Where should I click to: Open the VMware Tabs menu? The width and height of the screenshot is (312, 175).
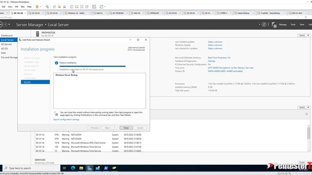point(22,6)
